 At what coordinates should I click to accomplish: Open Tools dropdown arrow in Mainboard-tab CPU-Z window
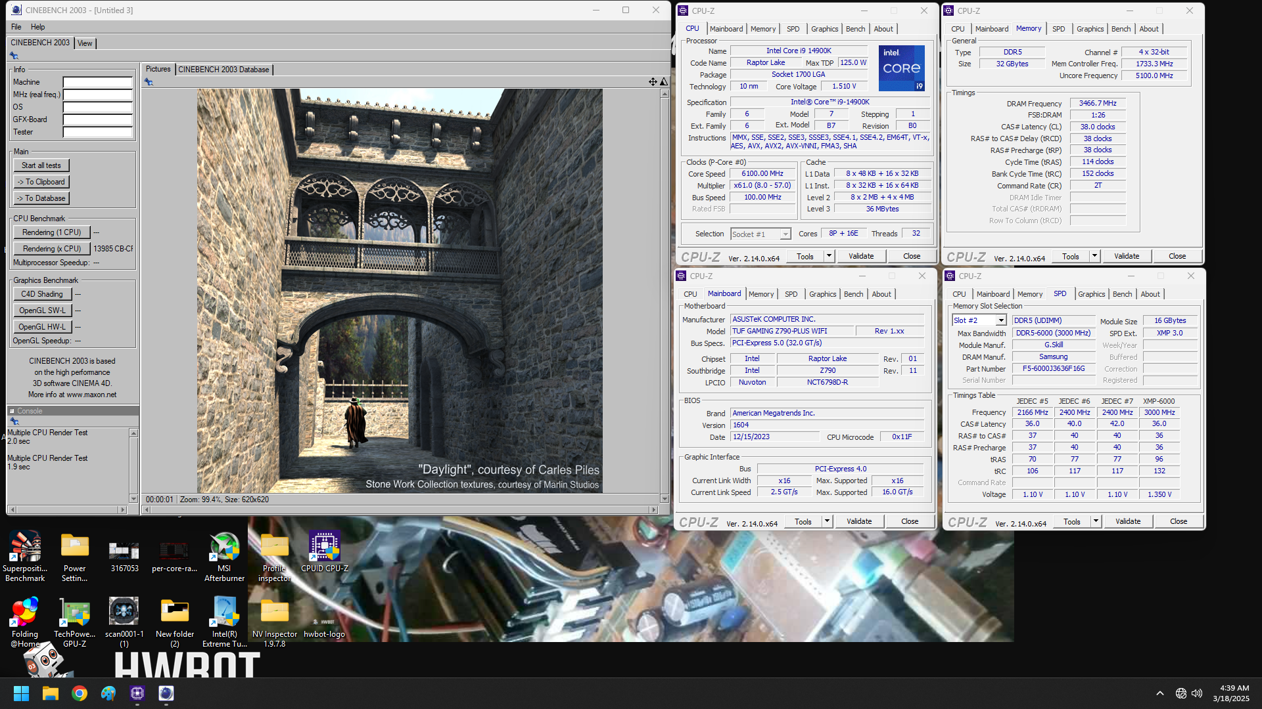pyautogui.click(x=827, y=521)
